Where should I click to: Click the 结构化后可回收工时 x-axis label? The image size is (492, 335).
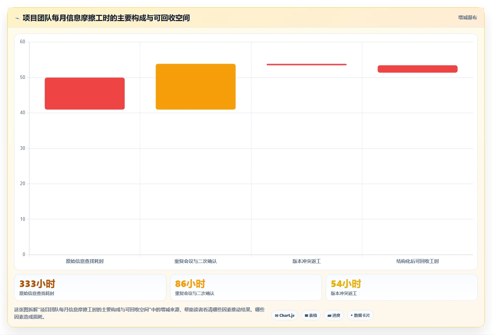point(418,261)
